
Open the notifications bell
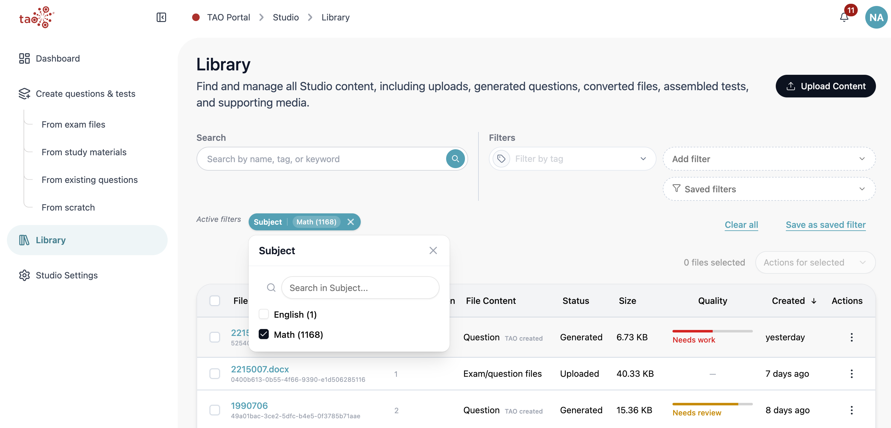pyautogui.click(x=844, y=17)
